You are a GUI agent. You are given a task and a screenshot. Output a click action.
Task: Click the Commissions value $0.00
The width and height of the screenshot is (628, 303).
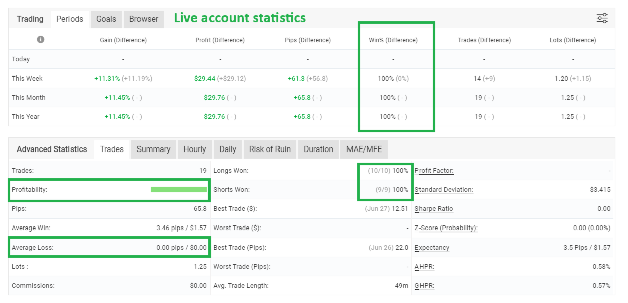198,285
